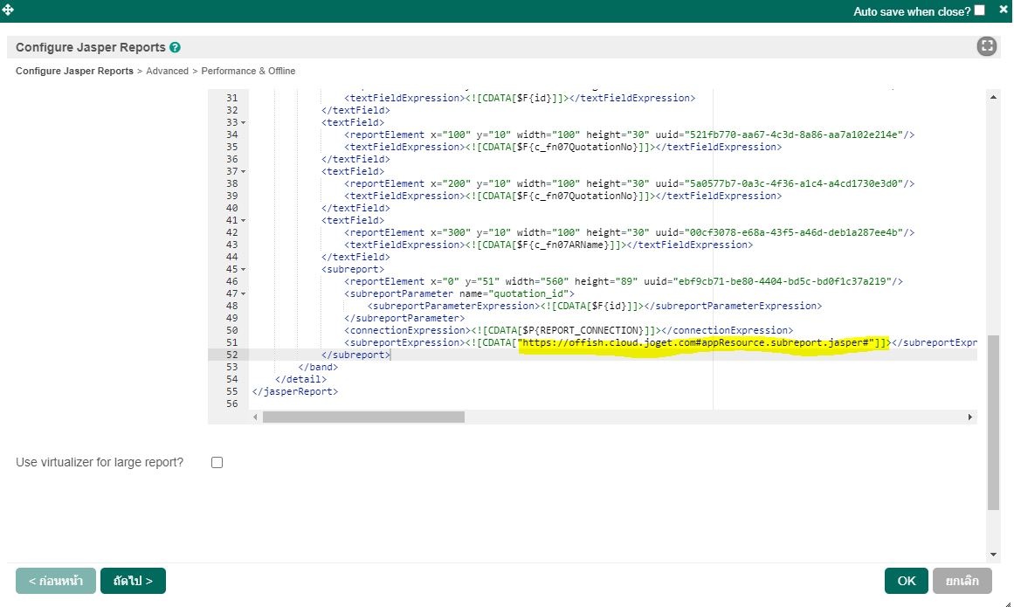Toggle fullscreen mode for the properties panel

pyautogui.click(x=987, y=47)
